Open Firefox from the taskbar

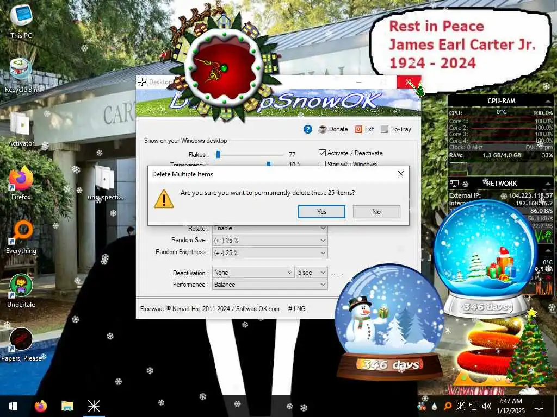point(40,406)
